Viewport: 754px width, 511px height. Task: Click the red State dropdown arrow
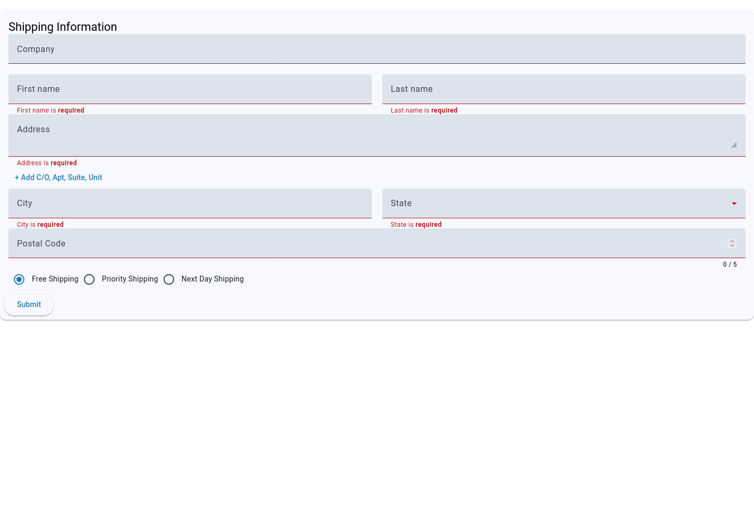tap(734, 203)
